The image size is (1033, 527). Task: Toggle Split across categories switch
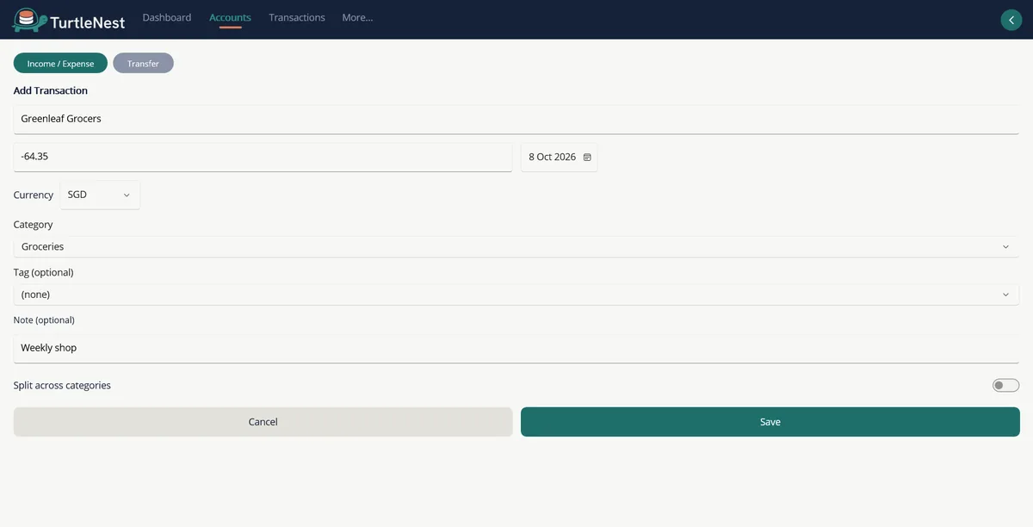pyautogui.click(x=1005, y=385)
